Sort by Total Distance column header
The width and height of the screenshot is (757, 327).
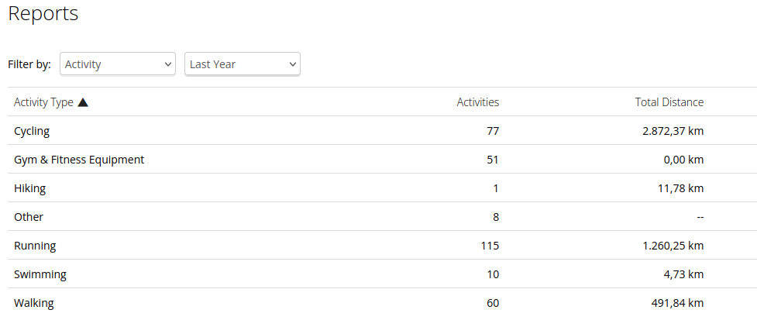[x=669, y=102]
